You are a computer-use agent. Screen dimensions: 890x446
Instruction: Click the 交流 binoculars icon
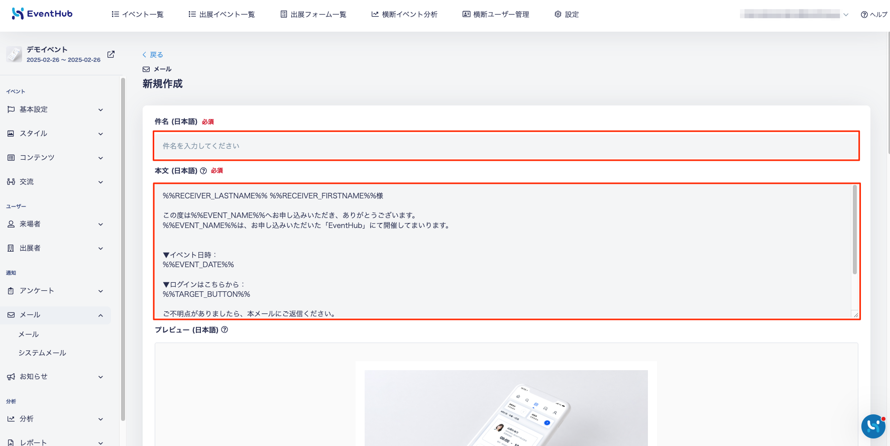[x=11, y=182]
